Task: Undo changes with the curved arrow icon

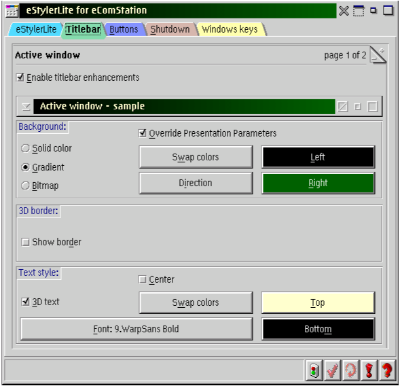Action: tap(351, 370)
